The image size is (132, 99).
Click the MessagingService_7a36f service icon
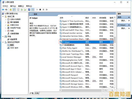pos(60,60)
